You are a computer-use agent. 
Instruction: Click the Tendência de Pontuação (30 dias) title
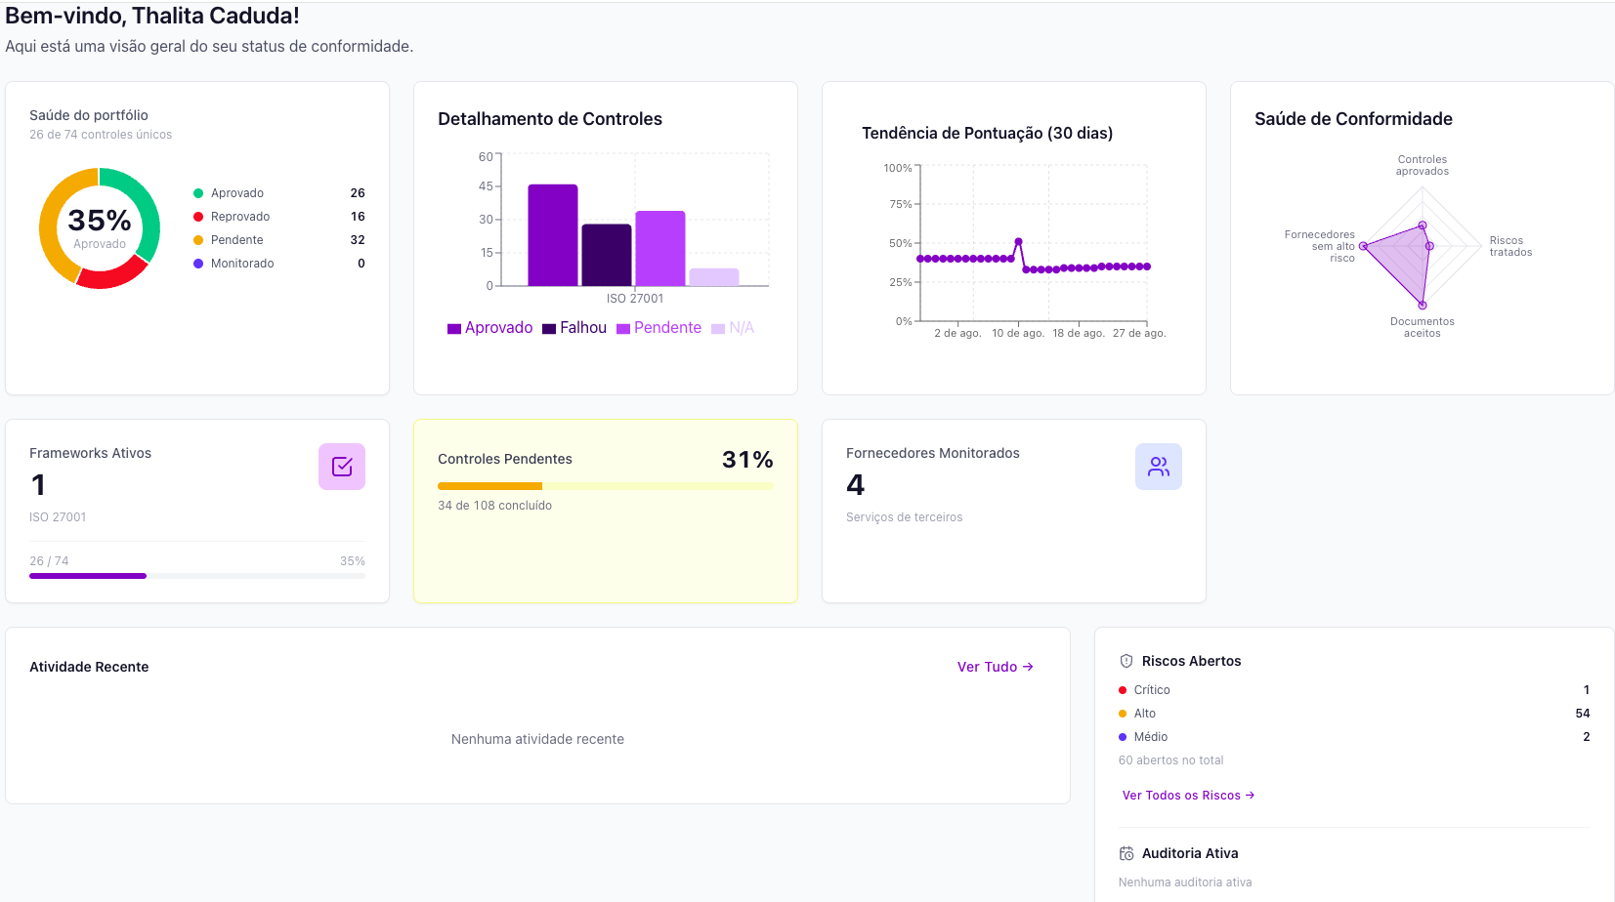click(987, 133)
